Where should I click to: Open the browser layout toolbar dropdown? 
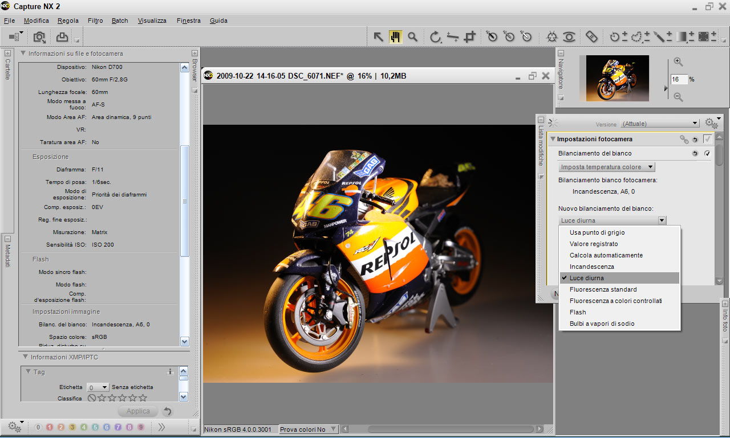pyautogui.click(x=16, y=37)
